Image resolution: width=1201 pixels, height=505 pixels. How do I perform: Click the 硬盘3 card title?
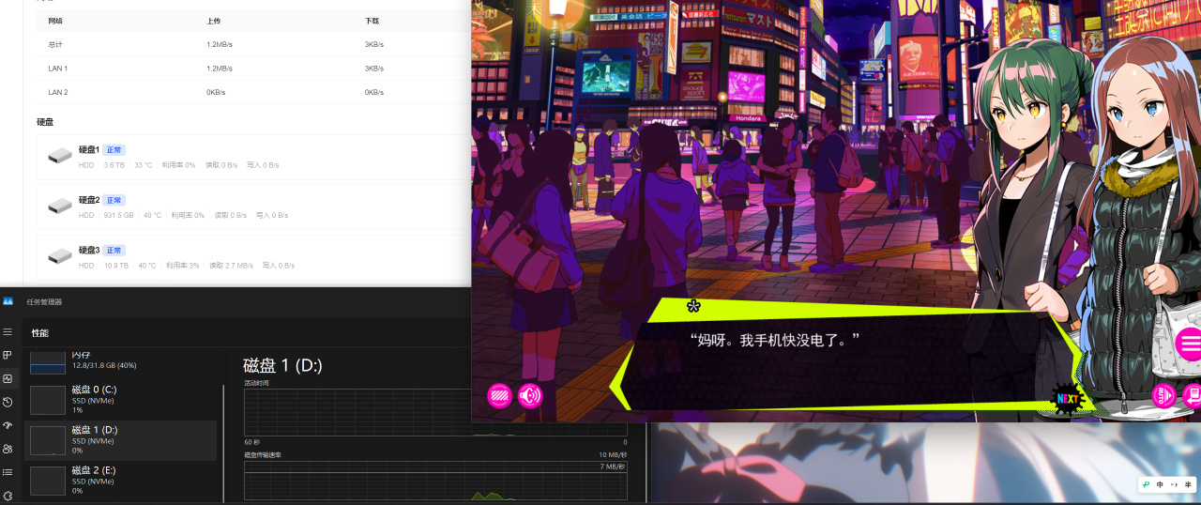[x=88, y=251]
